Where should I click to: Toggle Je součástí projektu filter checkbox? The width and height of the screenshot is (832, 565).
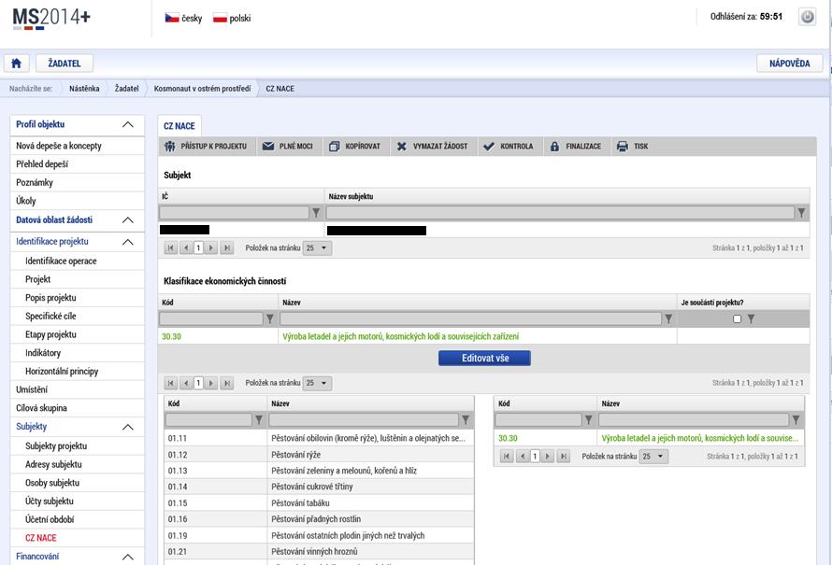click(737, 318)
